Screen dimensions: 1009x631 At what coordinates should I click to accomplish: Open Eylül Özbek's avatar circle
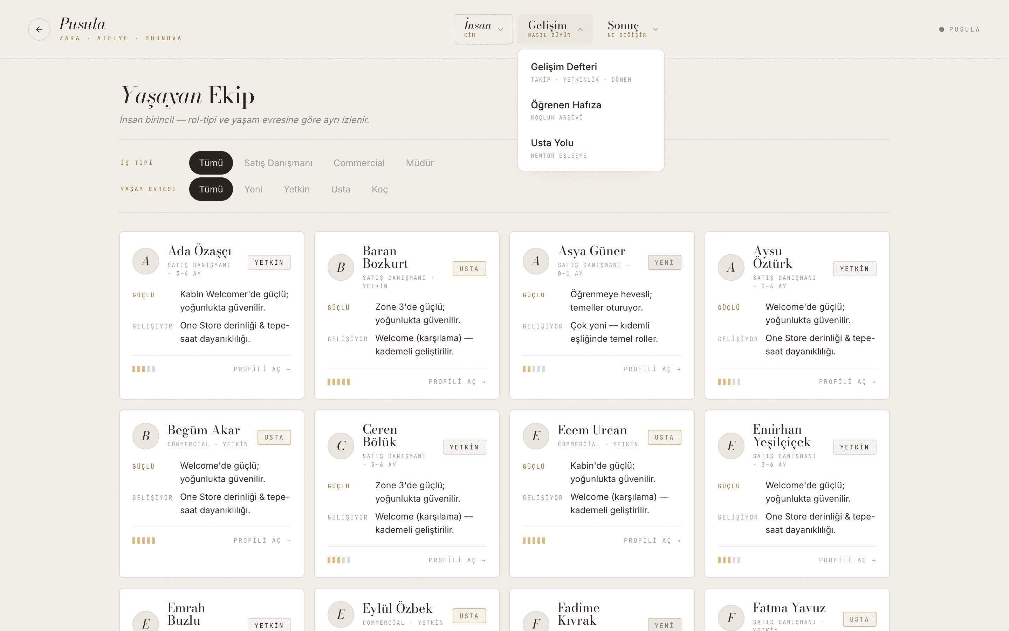click(x=341, y=614)
